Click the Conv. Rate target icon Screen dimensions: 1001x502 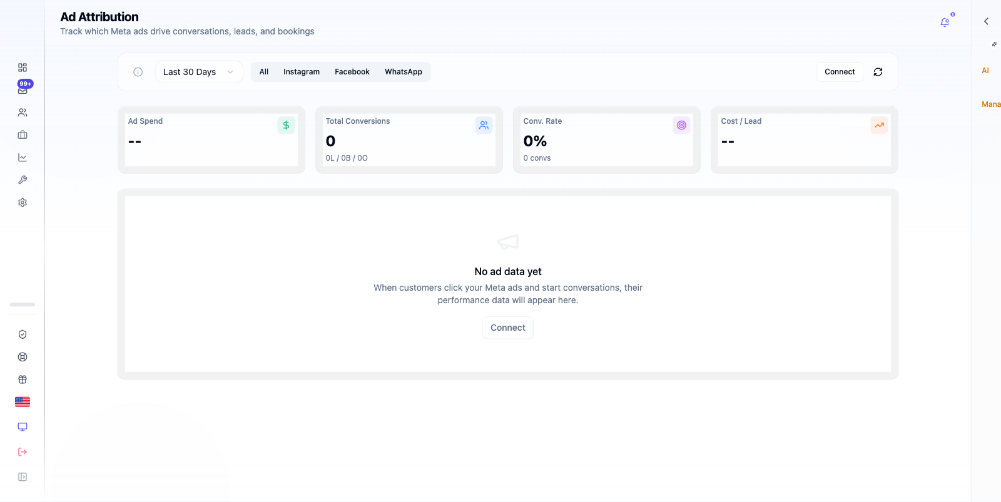681,125
